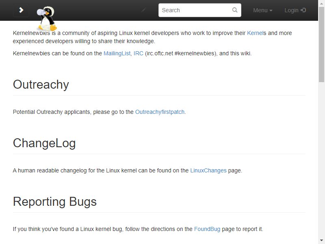The image size is (325, 244).
Task: Click the login arrow icon
Action: coord(303,10)
